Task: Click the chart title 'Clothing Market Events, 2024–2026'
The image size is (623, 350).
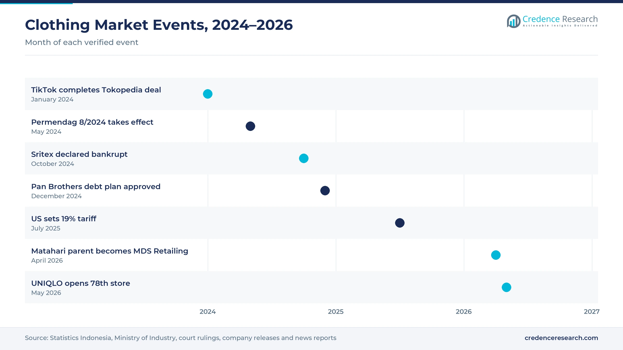Action: click(x=159, y=25)
